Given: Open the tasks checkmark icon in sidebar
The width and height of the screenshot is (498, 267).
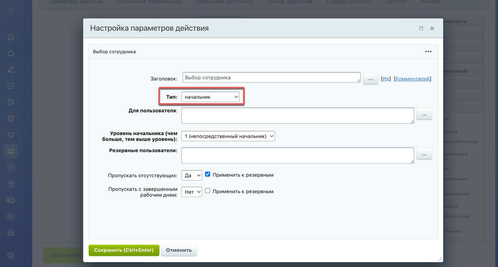Looking at the screenshot, I should click(x=11, y=86).
